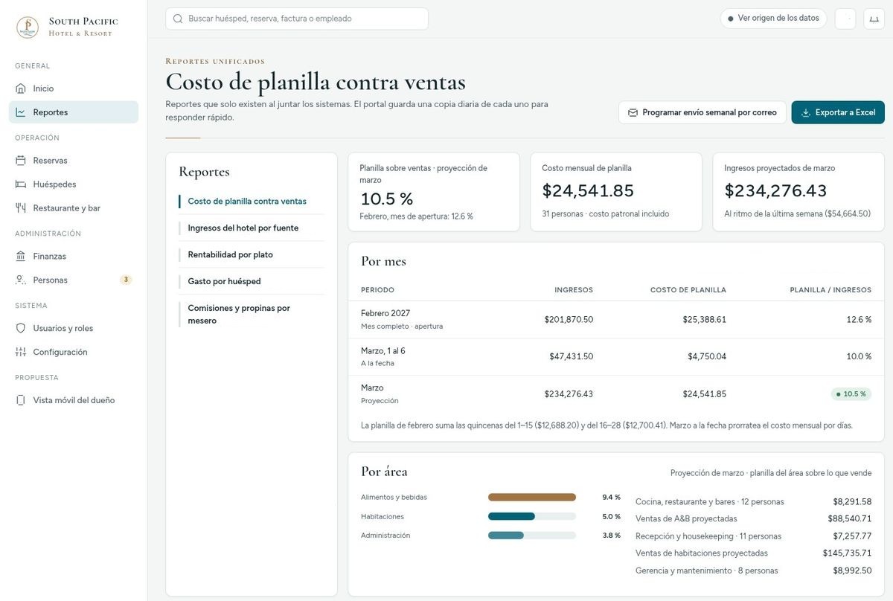This screenshot has height=601, width=893.
Task: Click the PLANILLA / INGRESOS column header
Action: point(830,290)
